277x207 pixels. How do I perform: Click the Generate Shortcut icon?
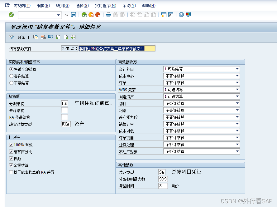point(171,15)
